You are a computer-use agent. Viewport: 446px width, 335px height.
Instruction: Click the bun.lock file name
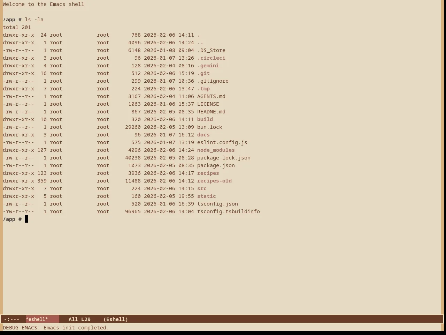[x=210, y=127]
